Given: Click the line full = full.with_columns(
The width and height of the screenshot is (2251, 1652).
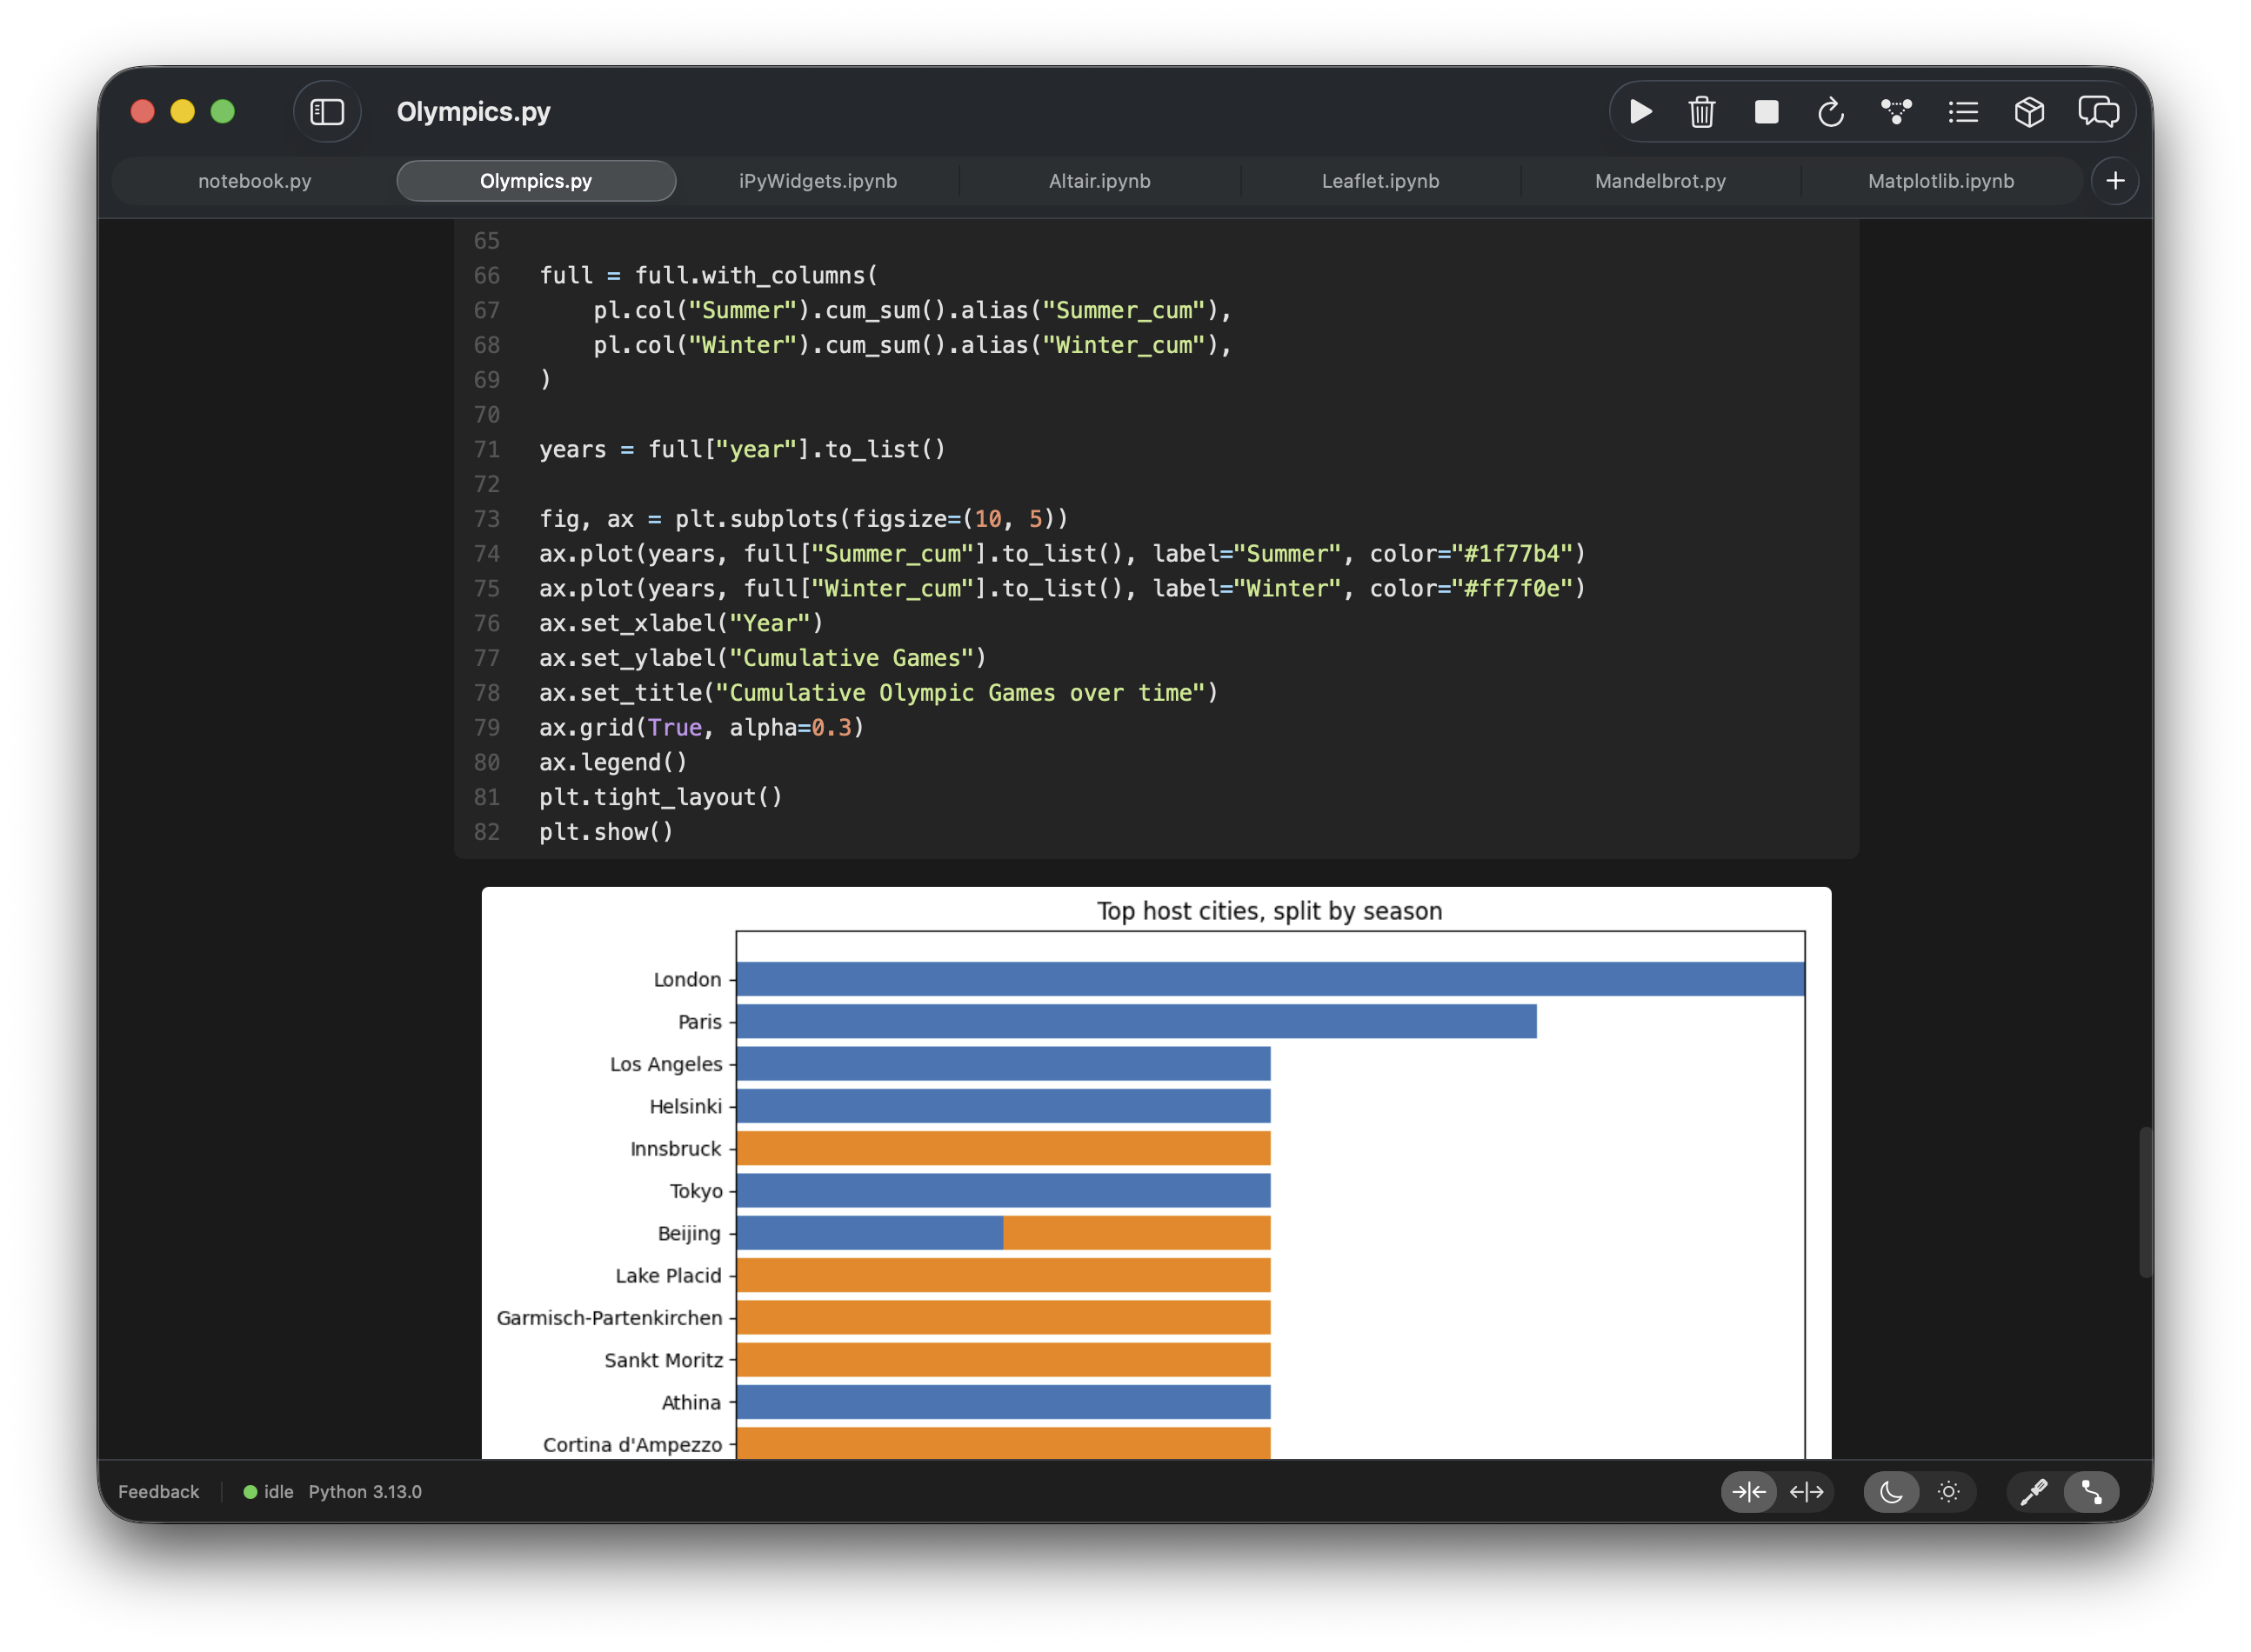Looking at the screenshot, I should point(708,276).
